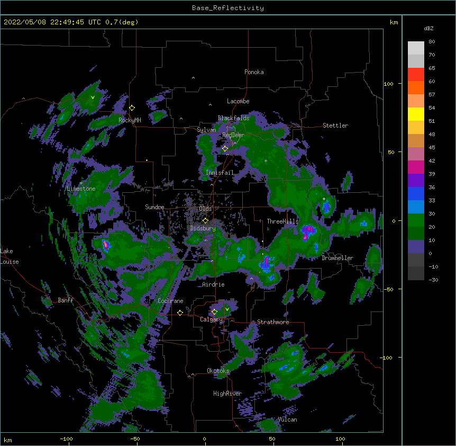This screenshot has width=456, height=446.
Task: Select the Lacombe label on the map
Action: pyautogui.click(x=238, y=101)
